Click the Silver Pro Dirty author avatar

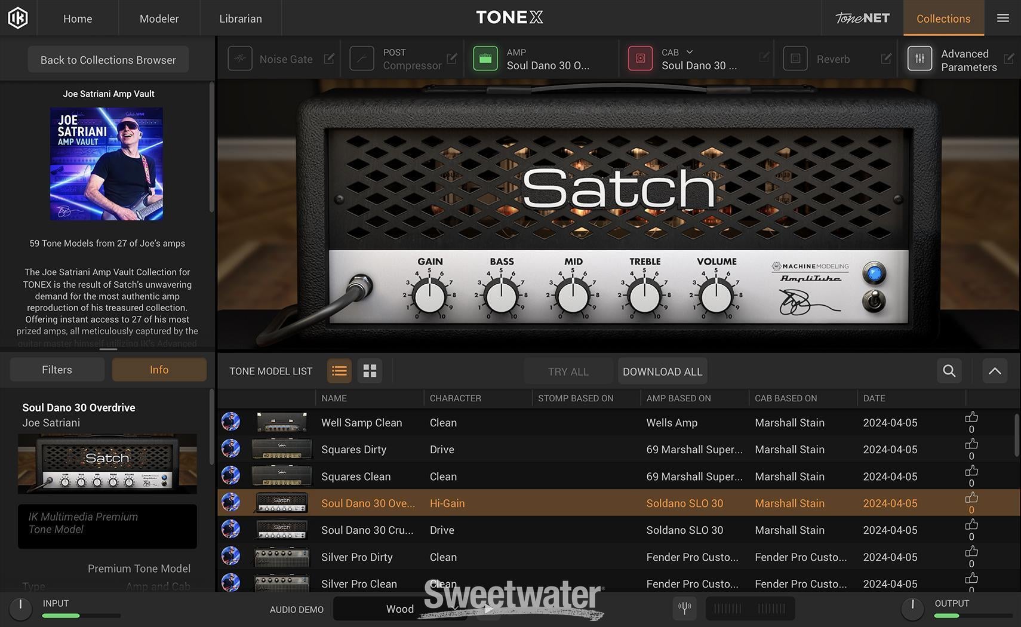click(230, 556)
